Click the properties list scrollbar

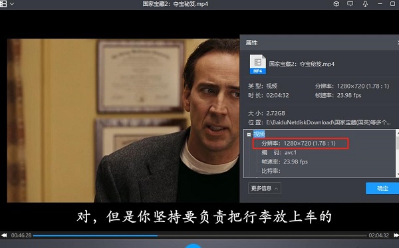[397, 153]
